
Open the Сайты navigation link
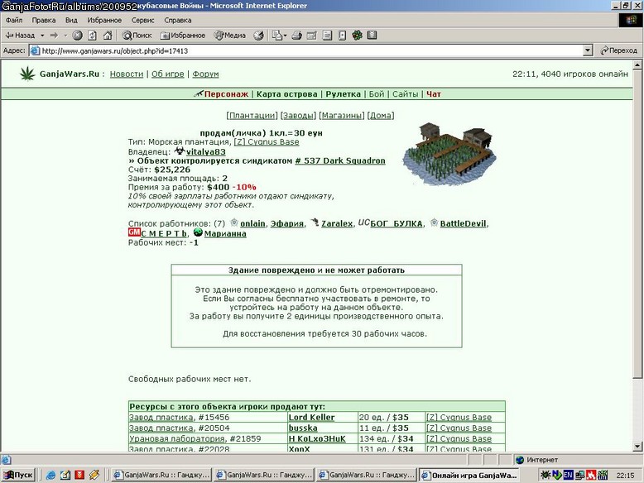pos(405,94)
